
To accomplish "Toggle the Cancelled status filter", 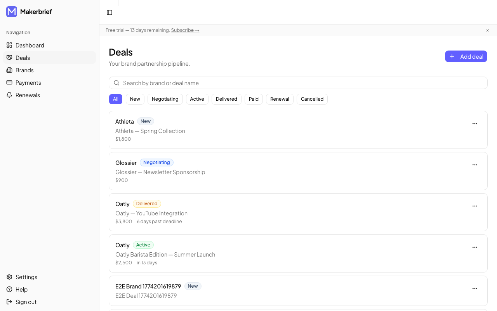I will (x=312, y=99).
